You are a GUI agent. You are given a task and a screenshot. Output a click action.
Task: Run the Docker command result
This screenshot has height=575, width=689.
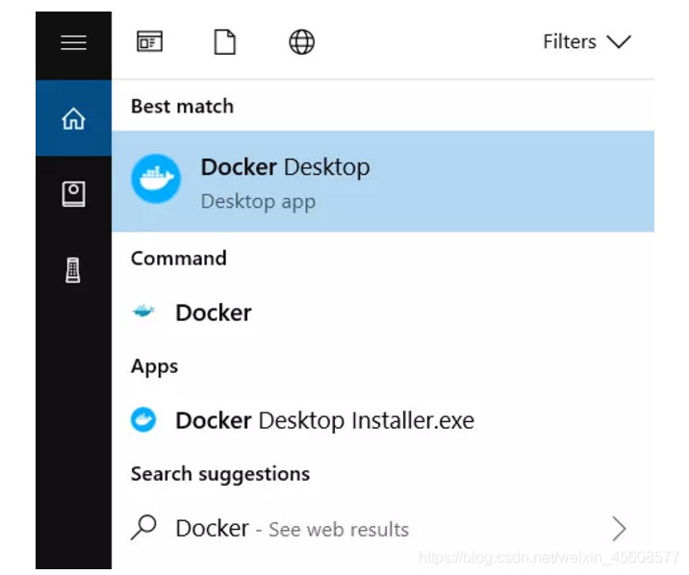[x=383, y=312]
